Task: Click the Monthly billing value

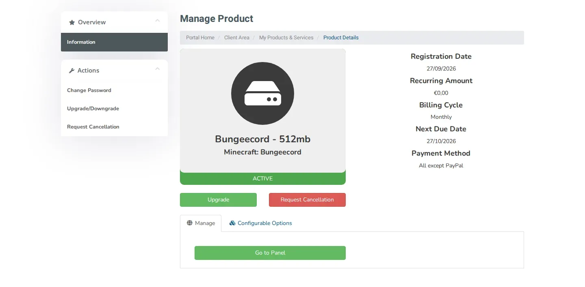Action: tap(441, 117)
